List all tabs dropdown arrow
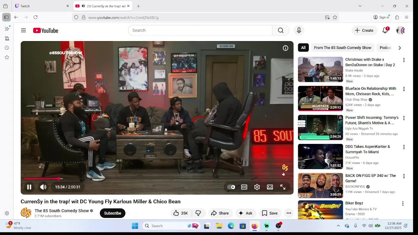The image size is (418, 235). coord(360,6)
